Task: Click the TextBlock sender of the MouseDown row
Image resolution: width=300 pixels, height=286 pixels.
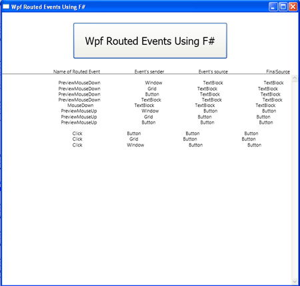Action: 144,106
